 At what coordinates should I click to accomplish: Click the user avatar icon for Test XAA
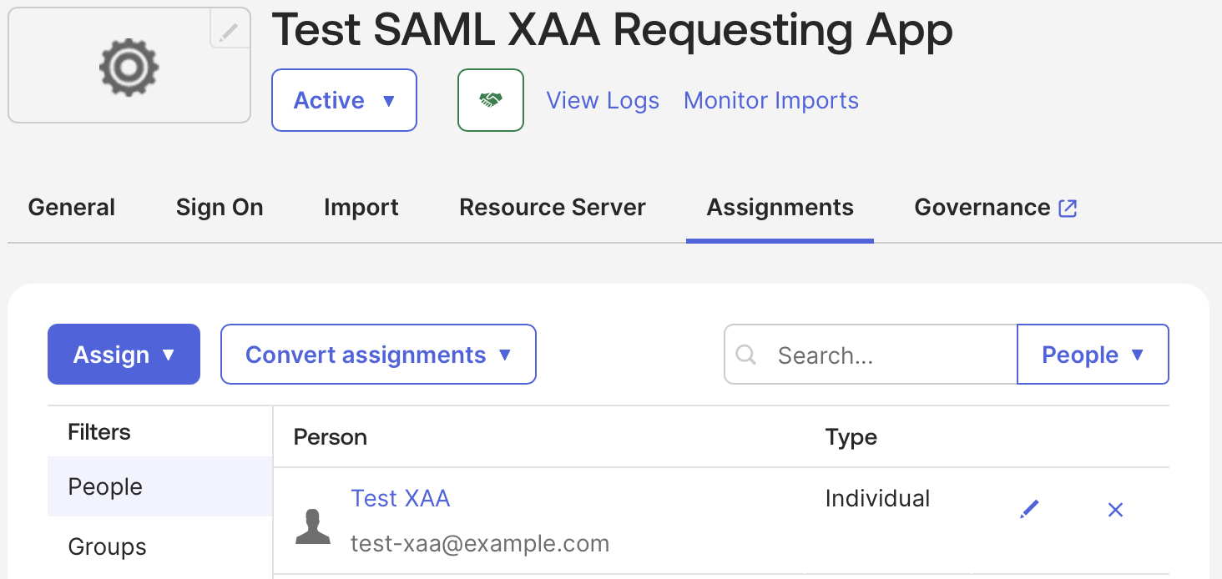[x=313, y=526]
